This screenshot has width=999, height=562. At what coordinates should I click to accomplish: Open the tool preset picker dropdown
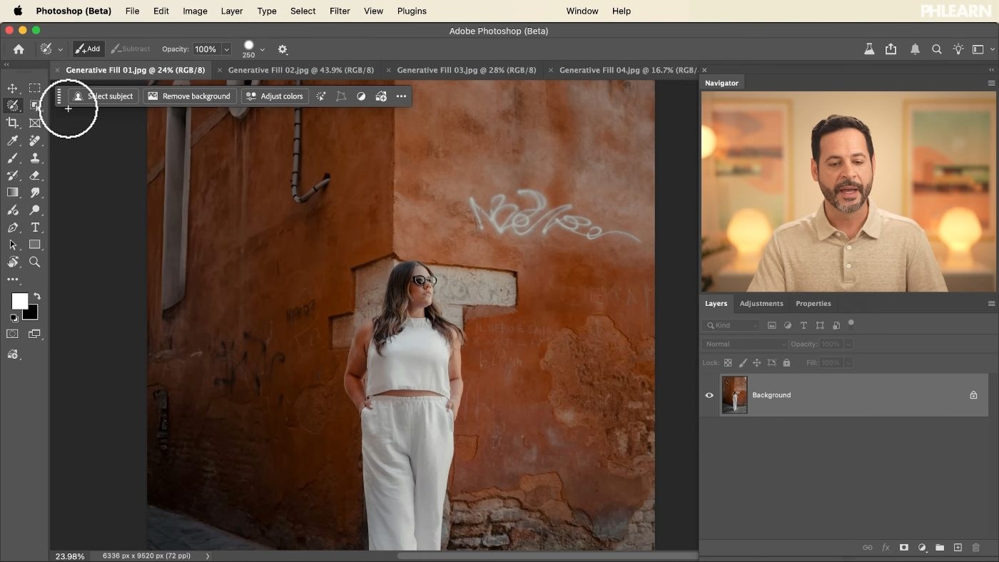click(x=60, y=49)
